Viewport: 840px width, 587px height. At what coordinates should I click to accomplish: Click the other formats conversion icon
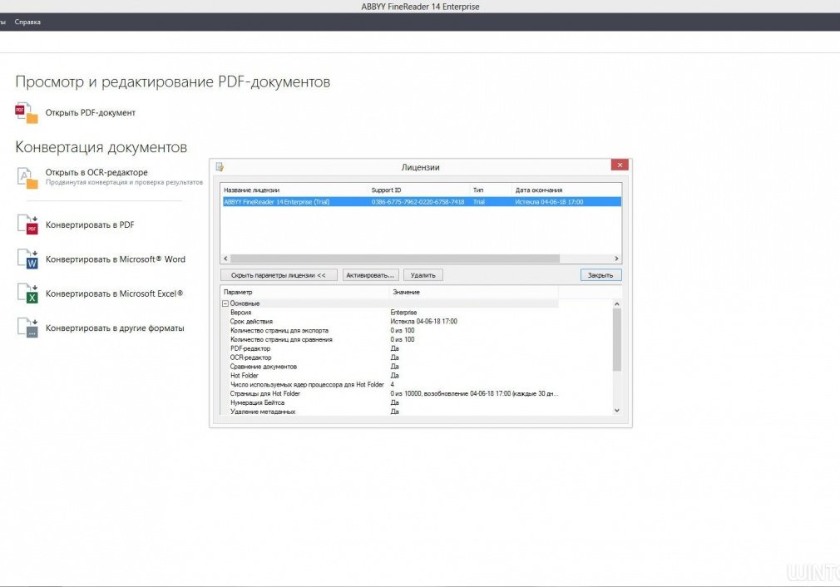tap(27, 328)
